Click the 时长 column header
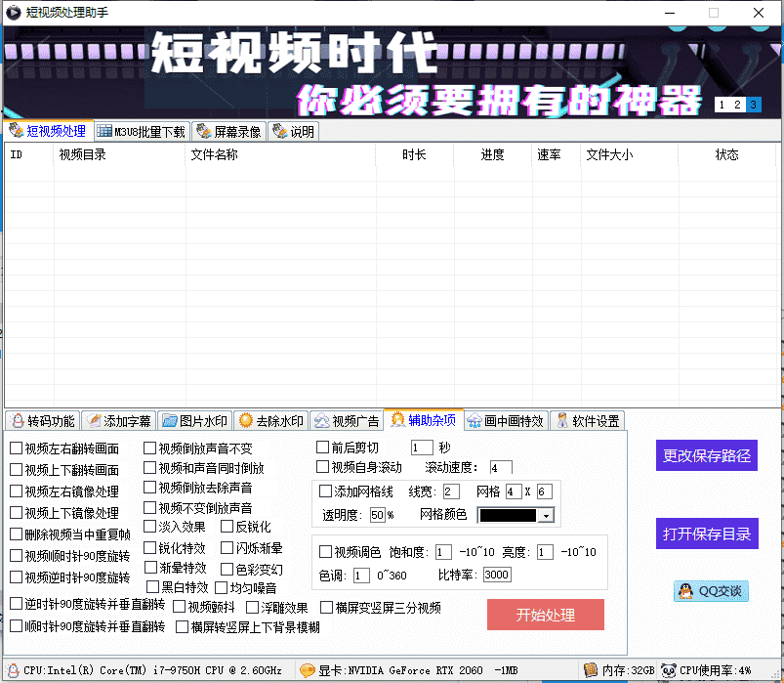784x683 pixels. click(x=414, y=154)
